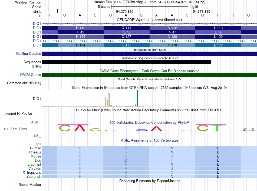Viewport: 257px width, 191px height.
Task: Click the GTEx Gene Expression track title
Action: 149,88
